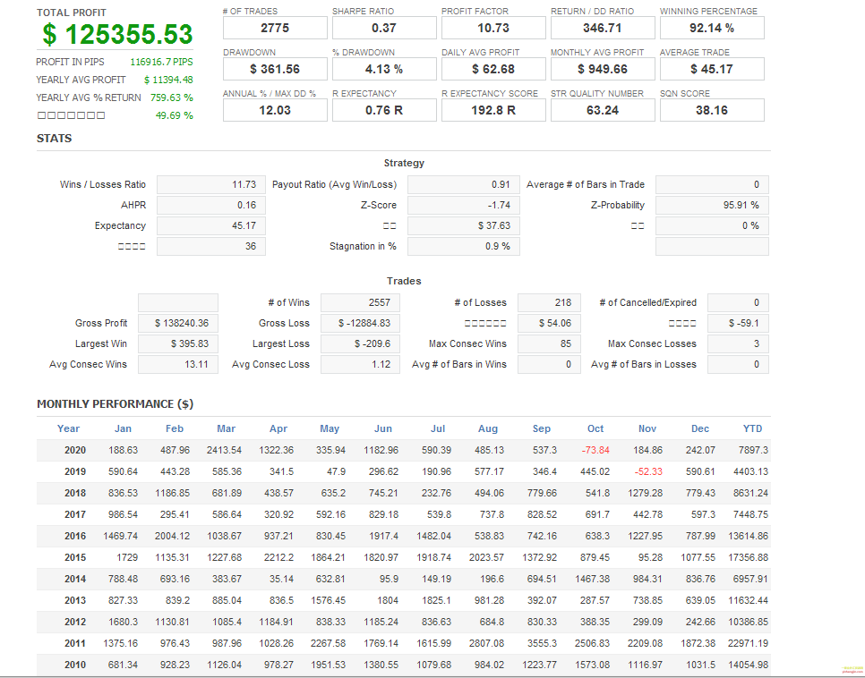Select the Avg Consec Loss field 1.12
The height and width of the screenshot is (678, 865).
click(x=360, y=364)
